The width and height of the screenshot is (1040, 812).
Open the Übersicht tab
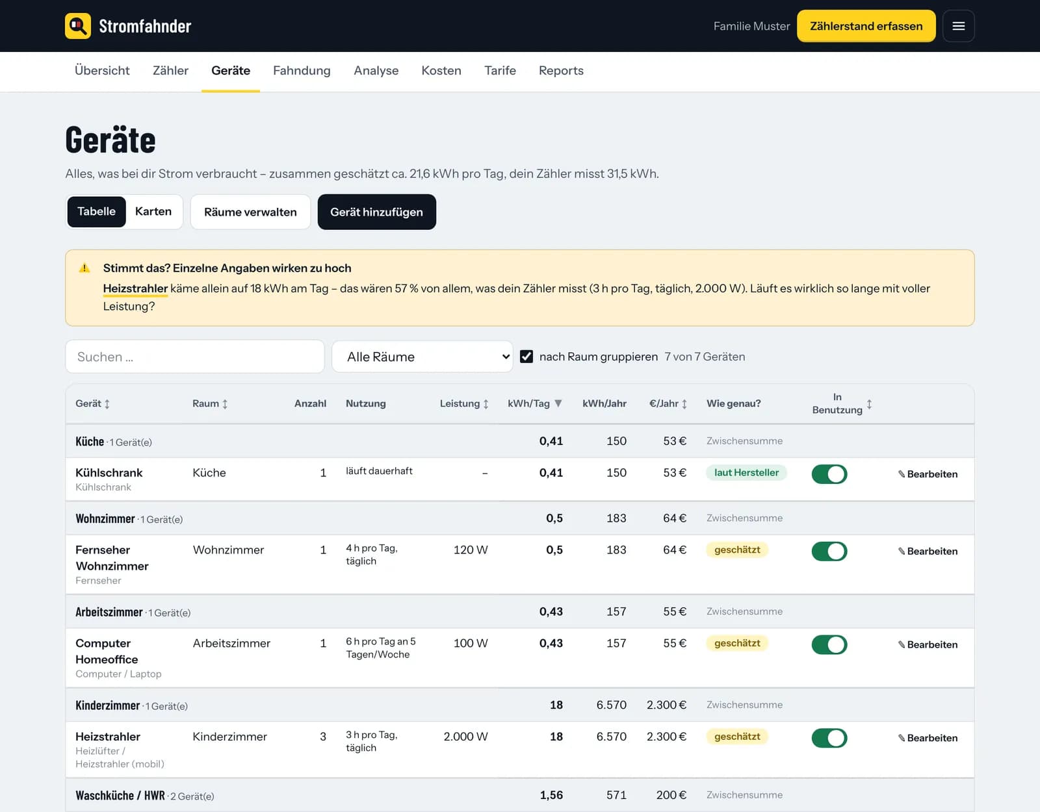102,70
